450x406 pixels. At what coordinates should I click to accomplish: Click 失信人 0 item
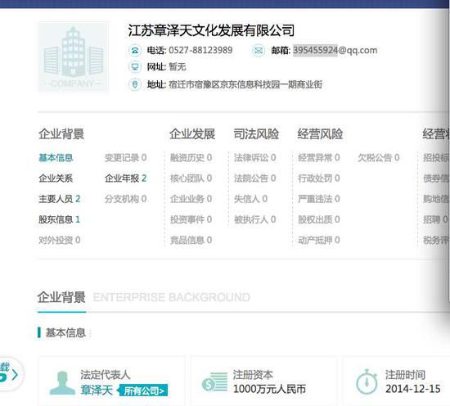tap(250, 199)
